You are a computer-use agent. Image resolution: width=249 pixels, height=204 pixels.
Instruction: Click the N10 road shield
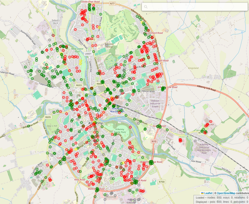(154, 141)
